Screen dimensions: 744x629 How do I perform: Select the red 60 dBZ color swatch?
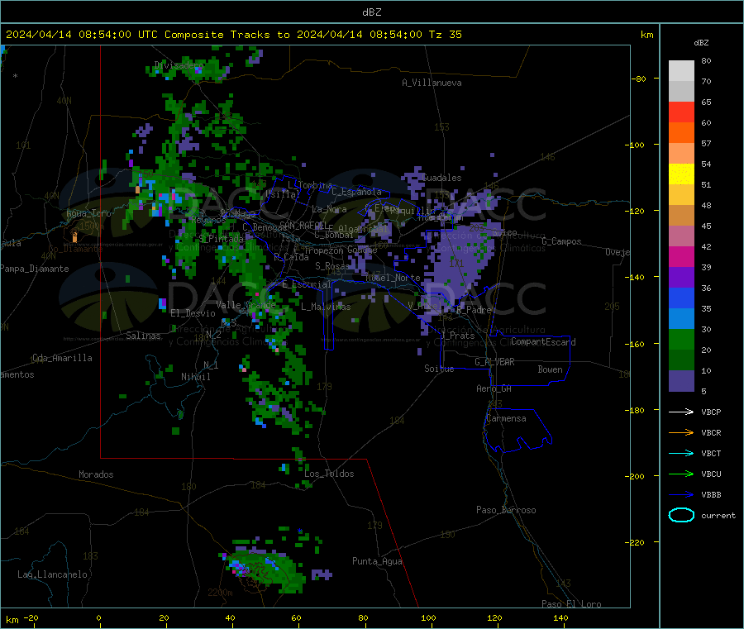tap(681, 112)
